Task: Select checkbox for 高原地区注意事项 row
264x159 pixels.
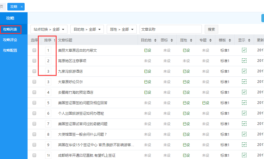Action: click(34, 61)
